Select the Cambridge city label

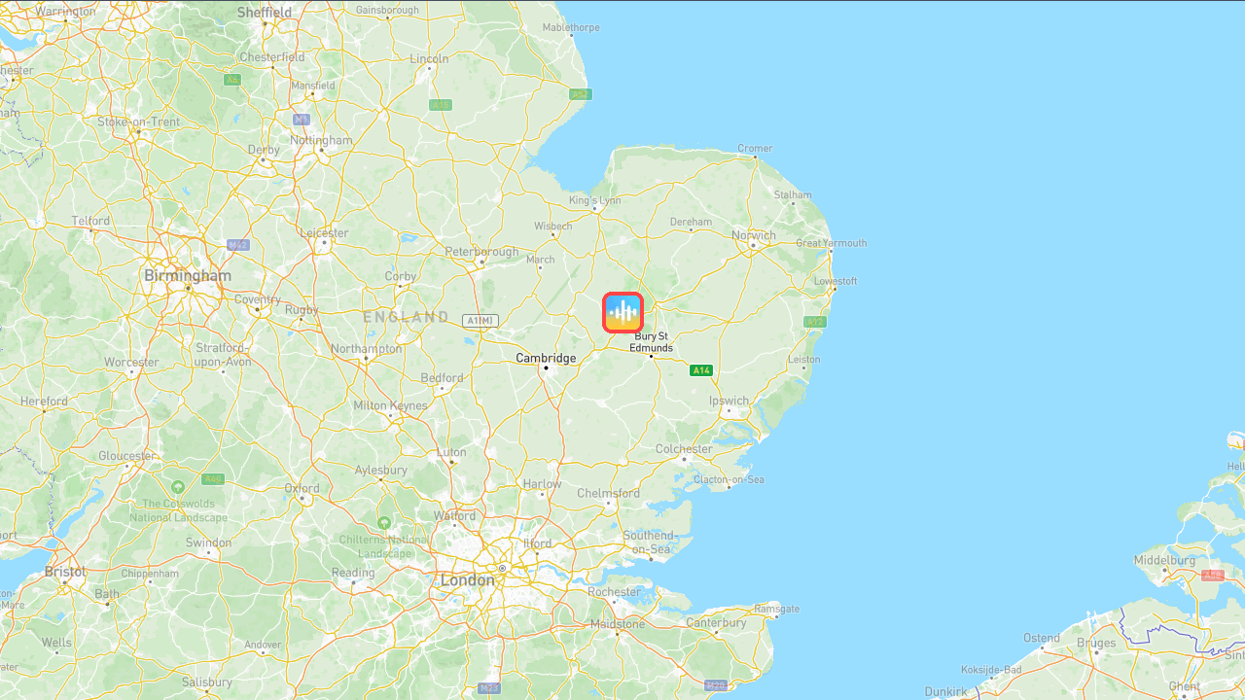click(546, 358)
